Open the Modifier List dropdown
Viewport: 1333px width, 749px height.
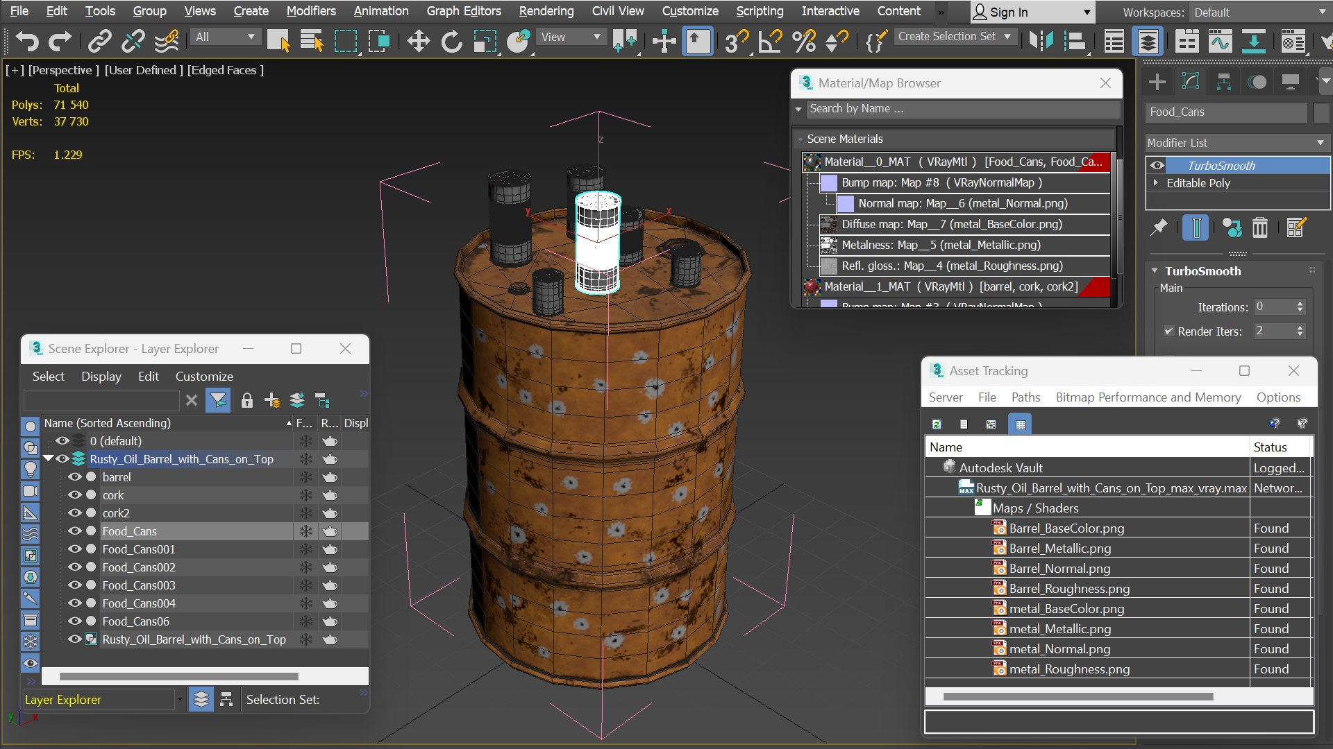point(1237,143)
